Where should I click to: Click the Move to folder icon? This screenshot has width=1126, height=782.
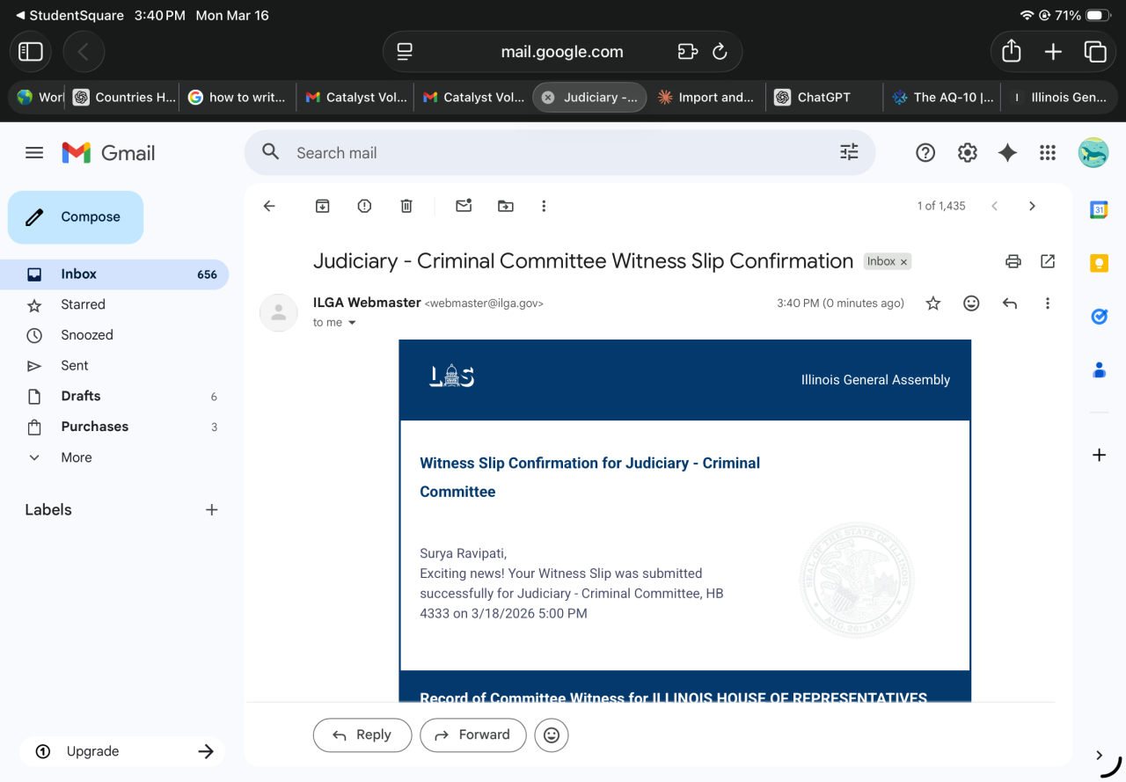[x=506, y=206]
